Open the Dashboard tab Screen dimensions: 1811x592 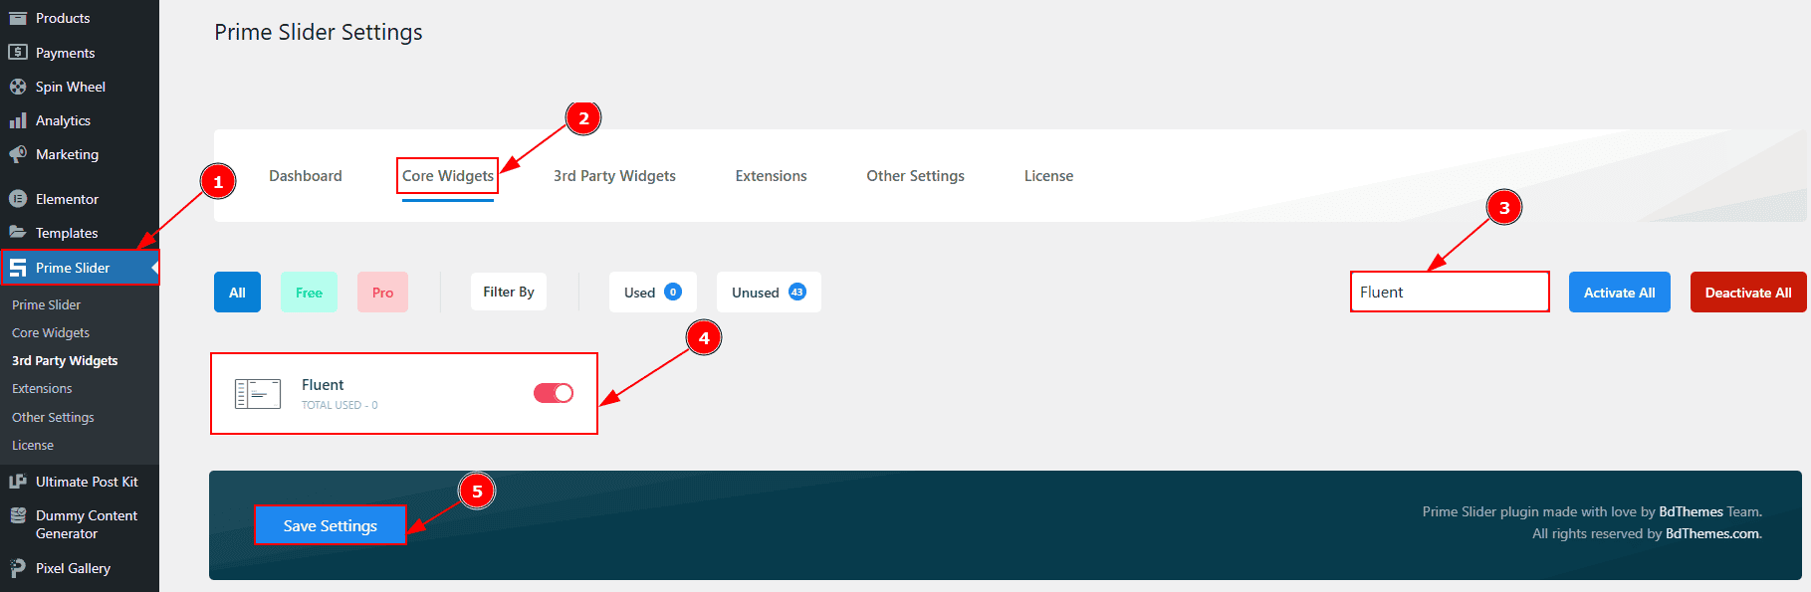(x=306, y=176)
